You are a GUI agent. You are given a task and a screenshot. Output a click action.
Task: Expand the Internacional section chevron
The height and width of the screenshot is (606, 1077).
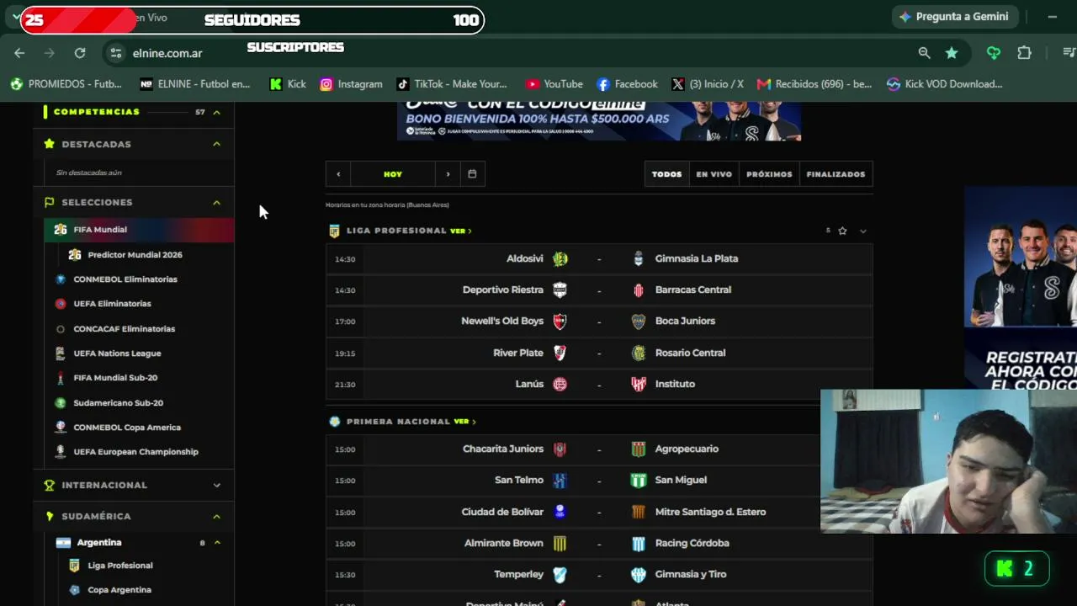coord(216,486)
